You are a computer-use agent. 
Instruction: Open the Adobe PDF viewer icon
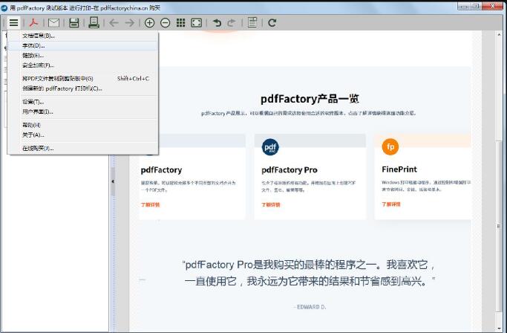coord(33,23)
